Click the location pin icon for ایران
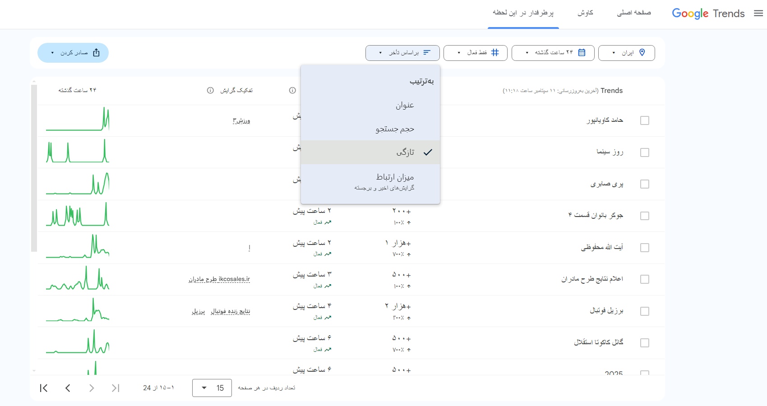The width and height of the screenshot is (767, 406). pos(642,53)
